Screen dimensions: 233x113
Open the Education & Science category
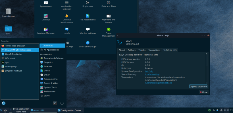52,58
